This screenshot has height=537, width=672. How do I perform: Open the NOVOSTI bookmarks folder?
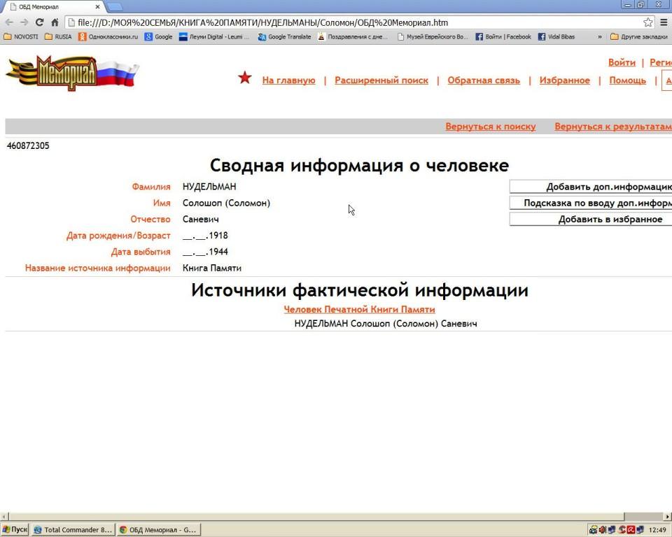click(x=21, y=36)
